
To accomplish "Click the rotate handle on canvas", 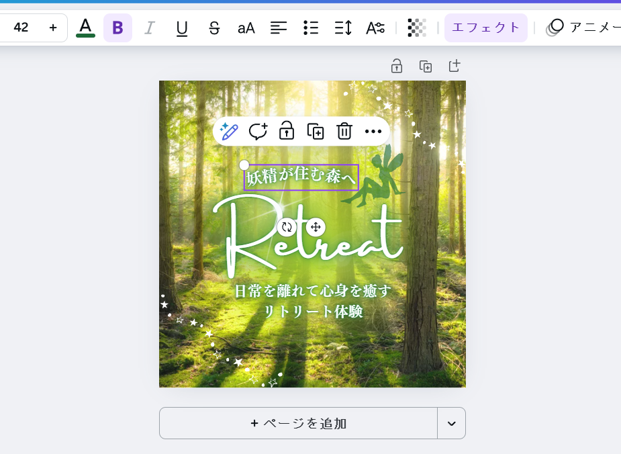I will (287, 227).
